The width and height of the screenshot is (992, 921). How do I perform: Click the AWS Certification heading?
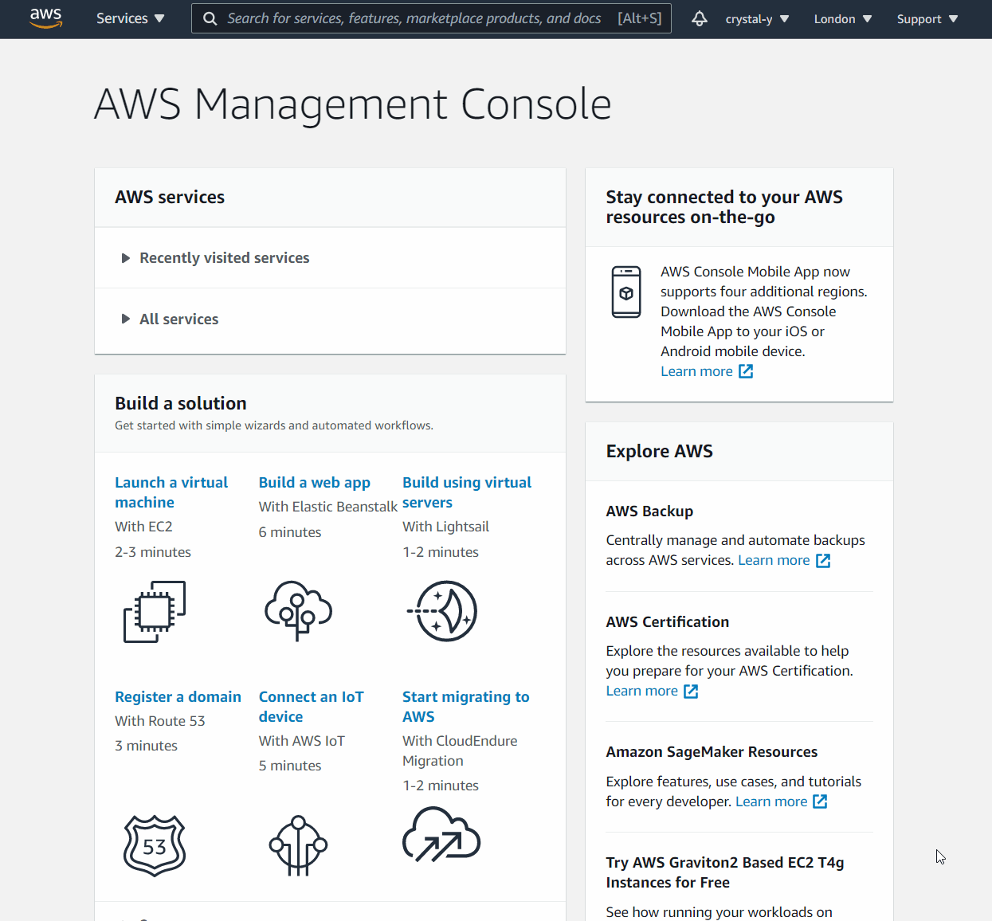(668, 622)
